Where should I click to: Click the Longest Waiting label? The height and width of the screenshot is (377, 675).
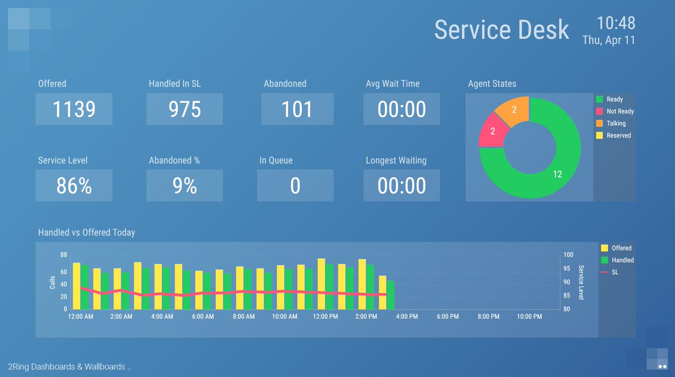(396, 160)
